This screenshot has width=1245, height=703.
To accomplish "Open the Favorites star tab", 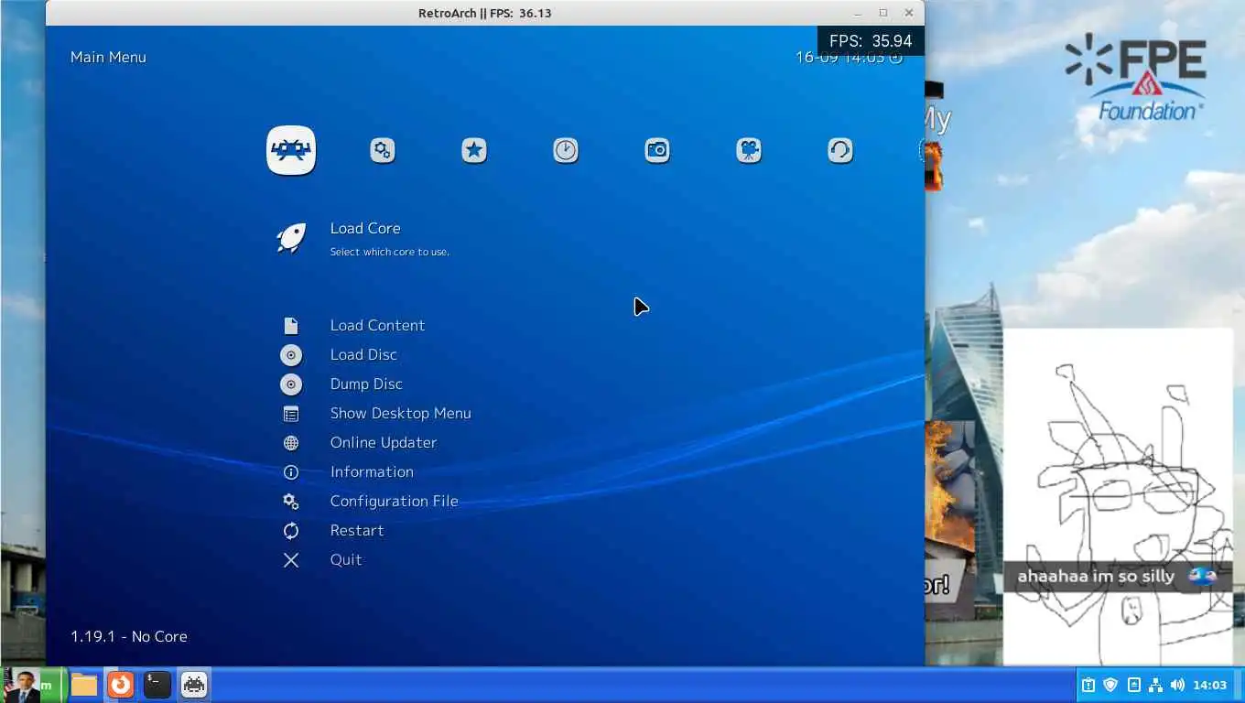I will coord(474,150).
